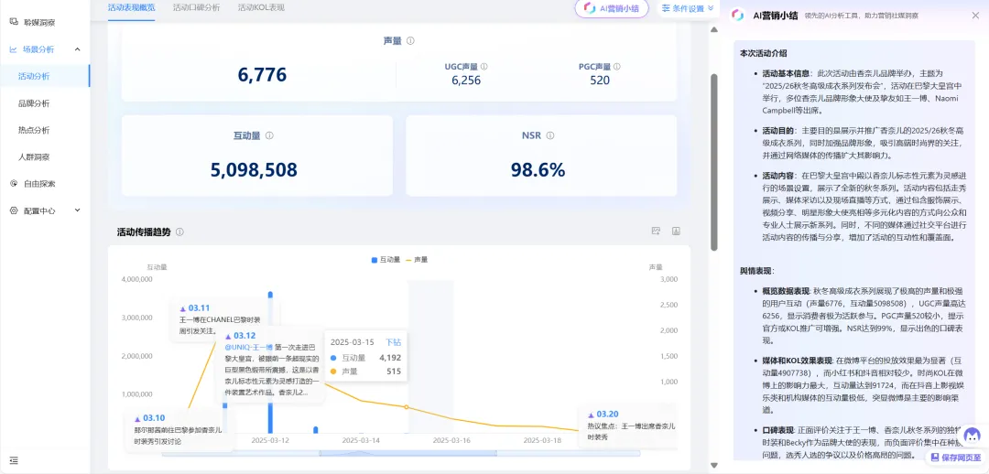
Task: Open the 条件设置 dropdown
Action: tap(688, 8)
